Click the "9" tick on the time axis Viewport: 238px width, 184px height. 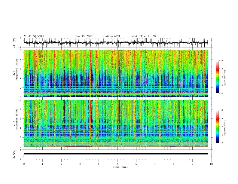point(192,164)
